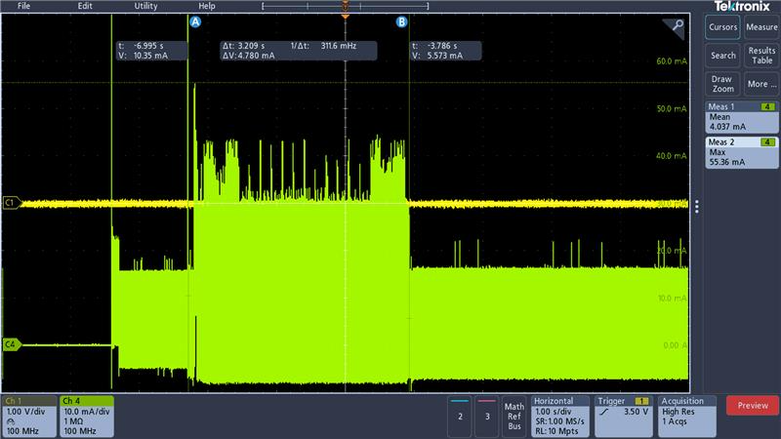Click cursor B readout showing 5.573 mA
Viewport: 781px width, 439px height.
[445, 51]
